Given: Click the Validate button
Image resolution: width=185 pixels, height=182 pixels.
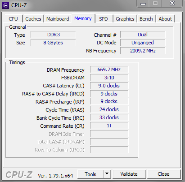Looking at the screenshot, I should pos(129,174).
